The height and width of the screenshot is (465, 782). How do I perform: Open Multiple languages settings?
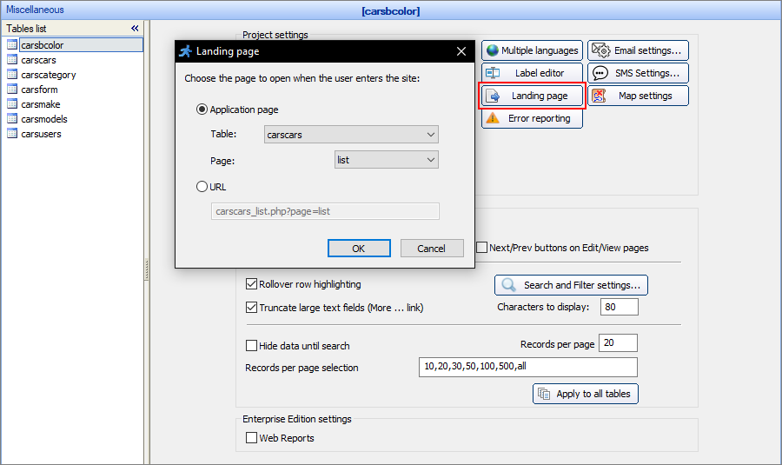532,50
